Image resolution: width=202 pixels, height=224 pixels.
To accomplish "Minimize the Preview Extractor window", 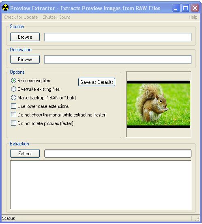I will pyautogui.click(x=176, y=8).
